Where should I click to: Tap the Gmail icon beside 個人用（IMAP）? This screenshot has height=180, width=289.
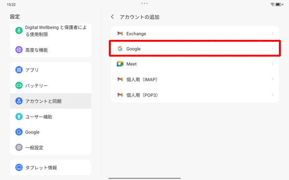(120, 79)
